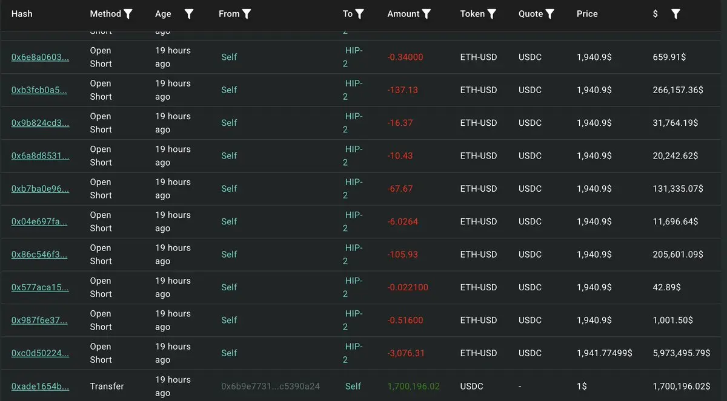Open the 0xc0d50224 transaction link

40,353
